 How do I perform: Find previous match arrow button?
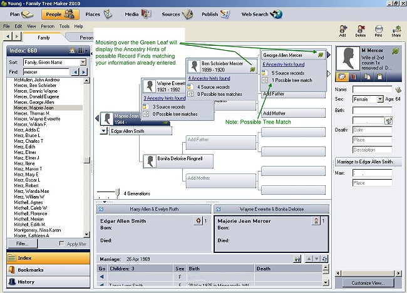coord(75,72)
